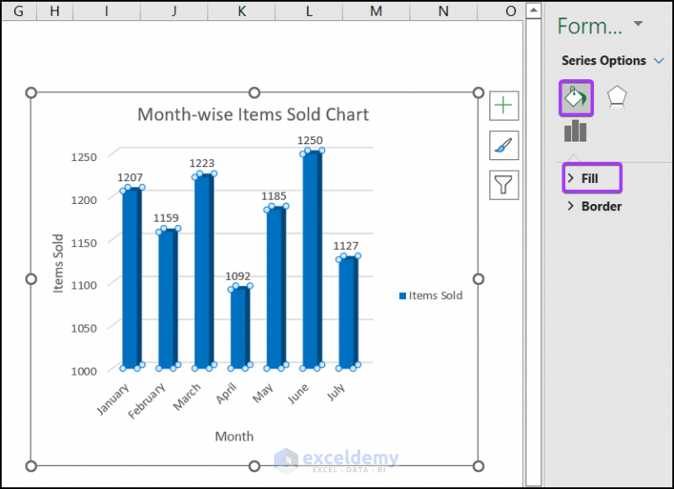Click the right-middle chart resize handle
This screenshot has width=674, height=489.
[x=478, y=279]
